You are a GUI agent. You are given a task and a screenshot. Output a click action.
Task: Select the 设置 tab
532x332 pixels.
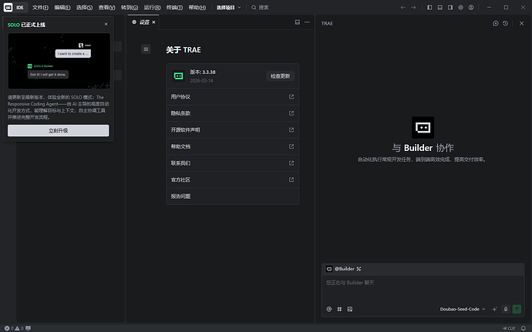pos(142,22)
